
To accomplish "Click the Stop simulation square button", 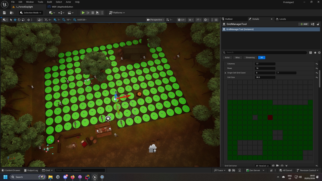I will (x=93, y=13).
